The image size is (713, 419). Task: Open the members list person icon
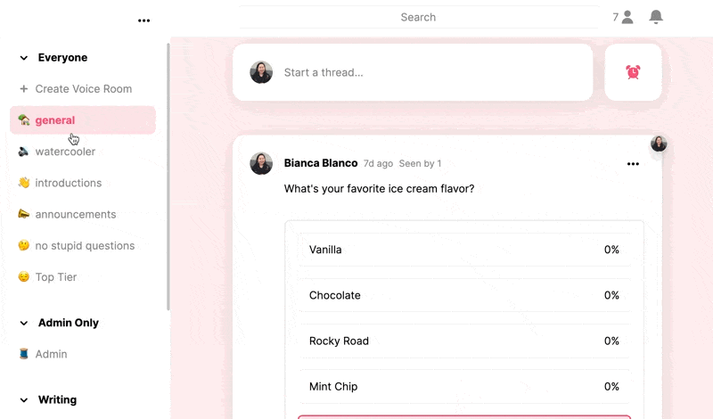(x=627, y=17)
